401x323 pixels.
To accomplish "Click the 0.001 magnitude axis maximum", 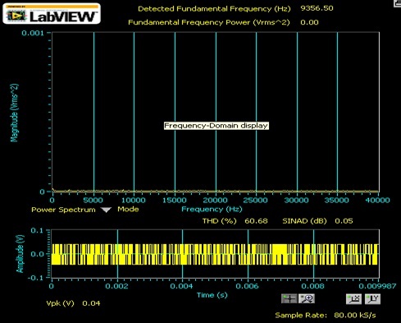I will pos(33,33).
